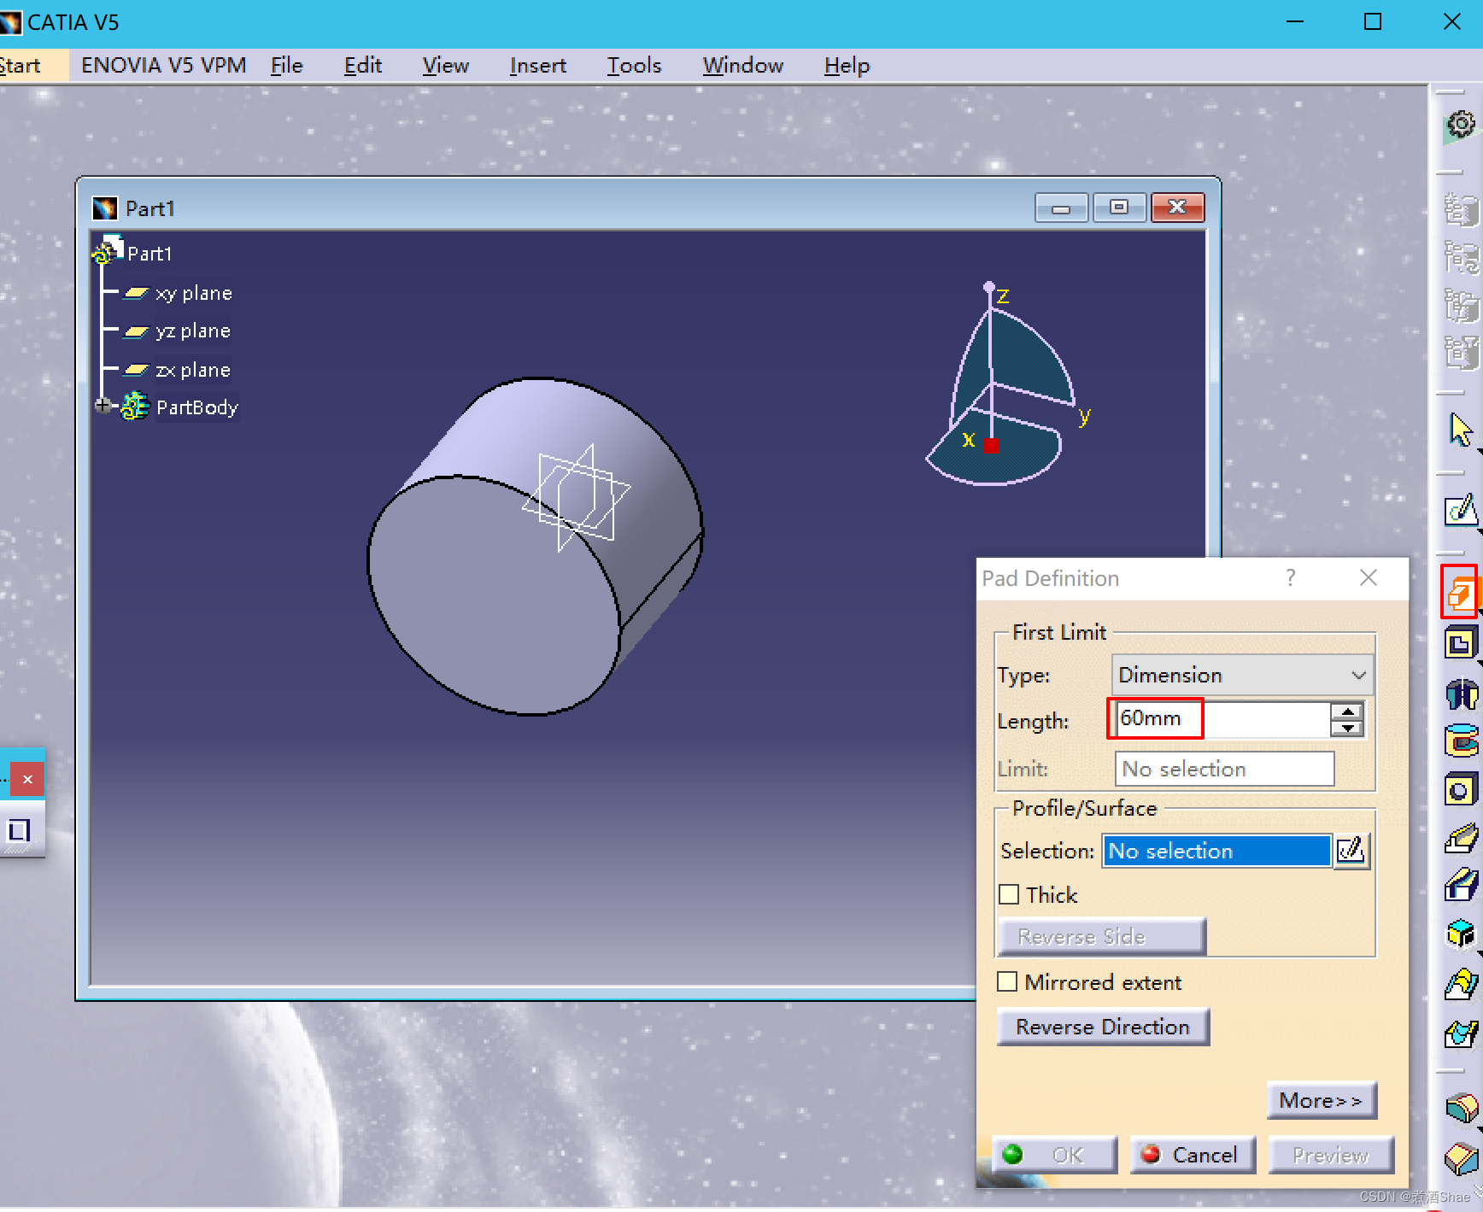Viewport: 1483px width, 1212px height.
Task: Select the Groove tool icon
Action: click(x=1461, y=741)
